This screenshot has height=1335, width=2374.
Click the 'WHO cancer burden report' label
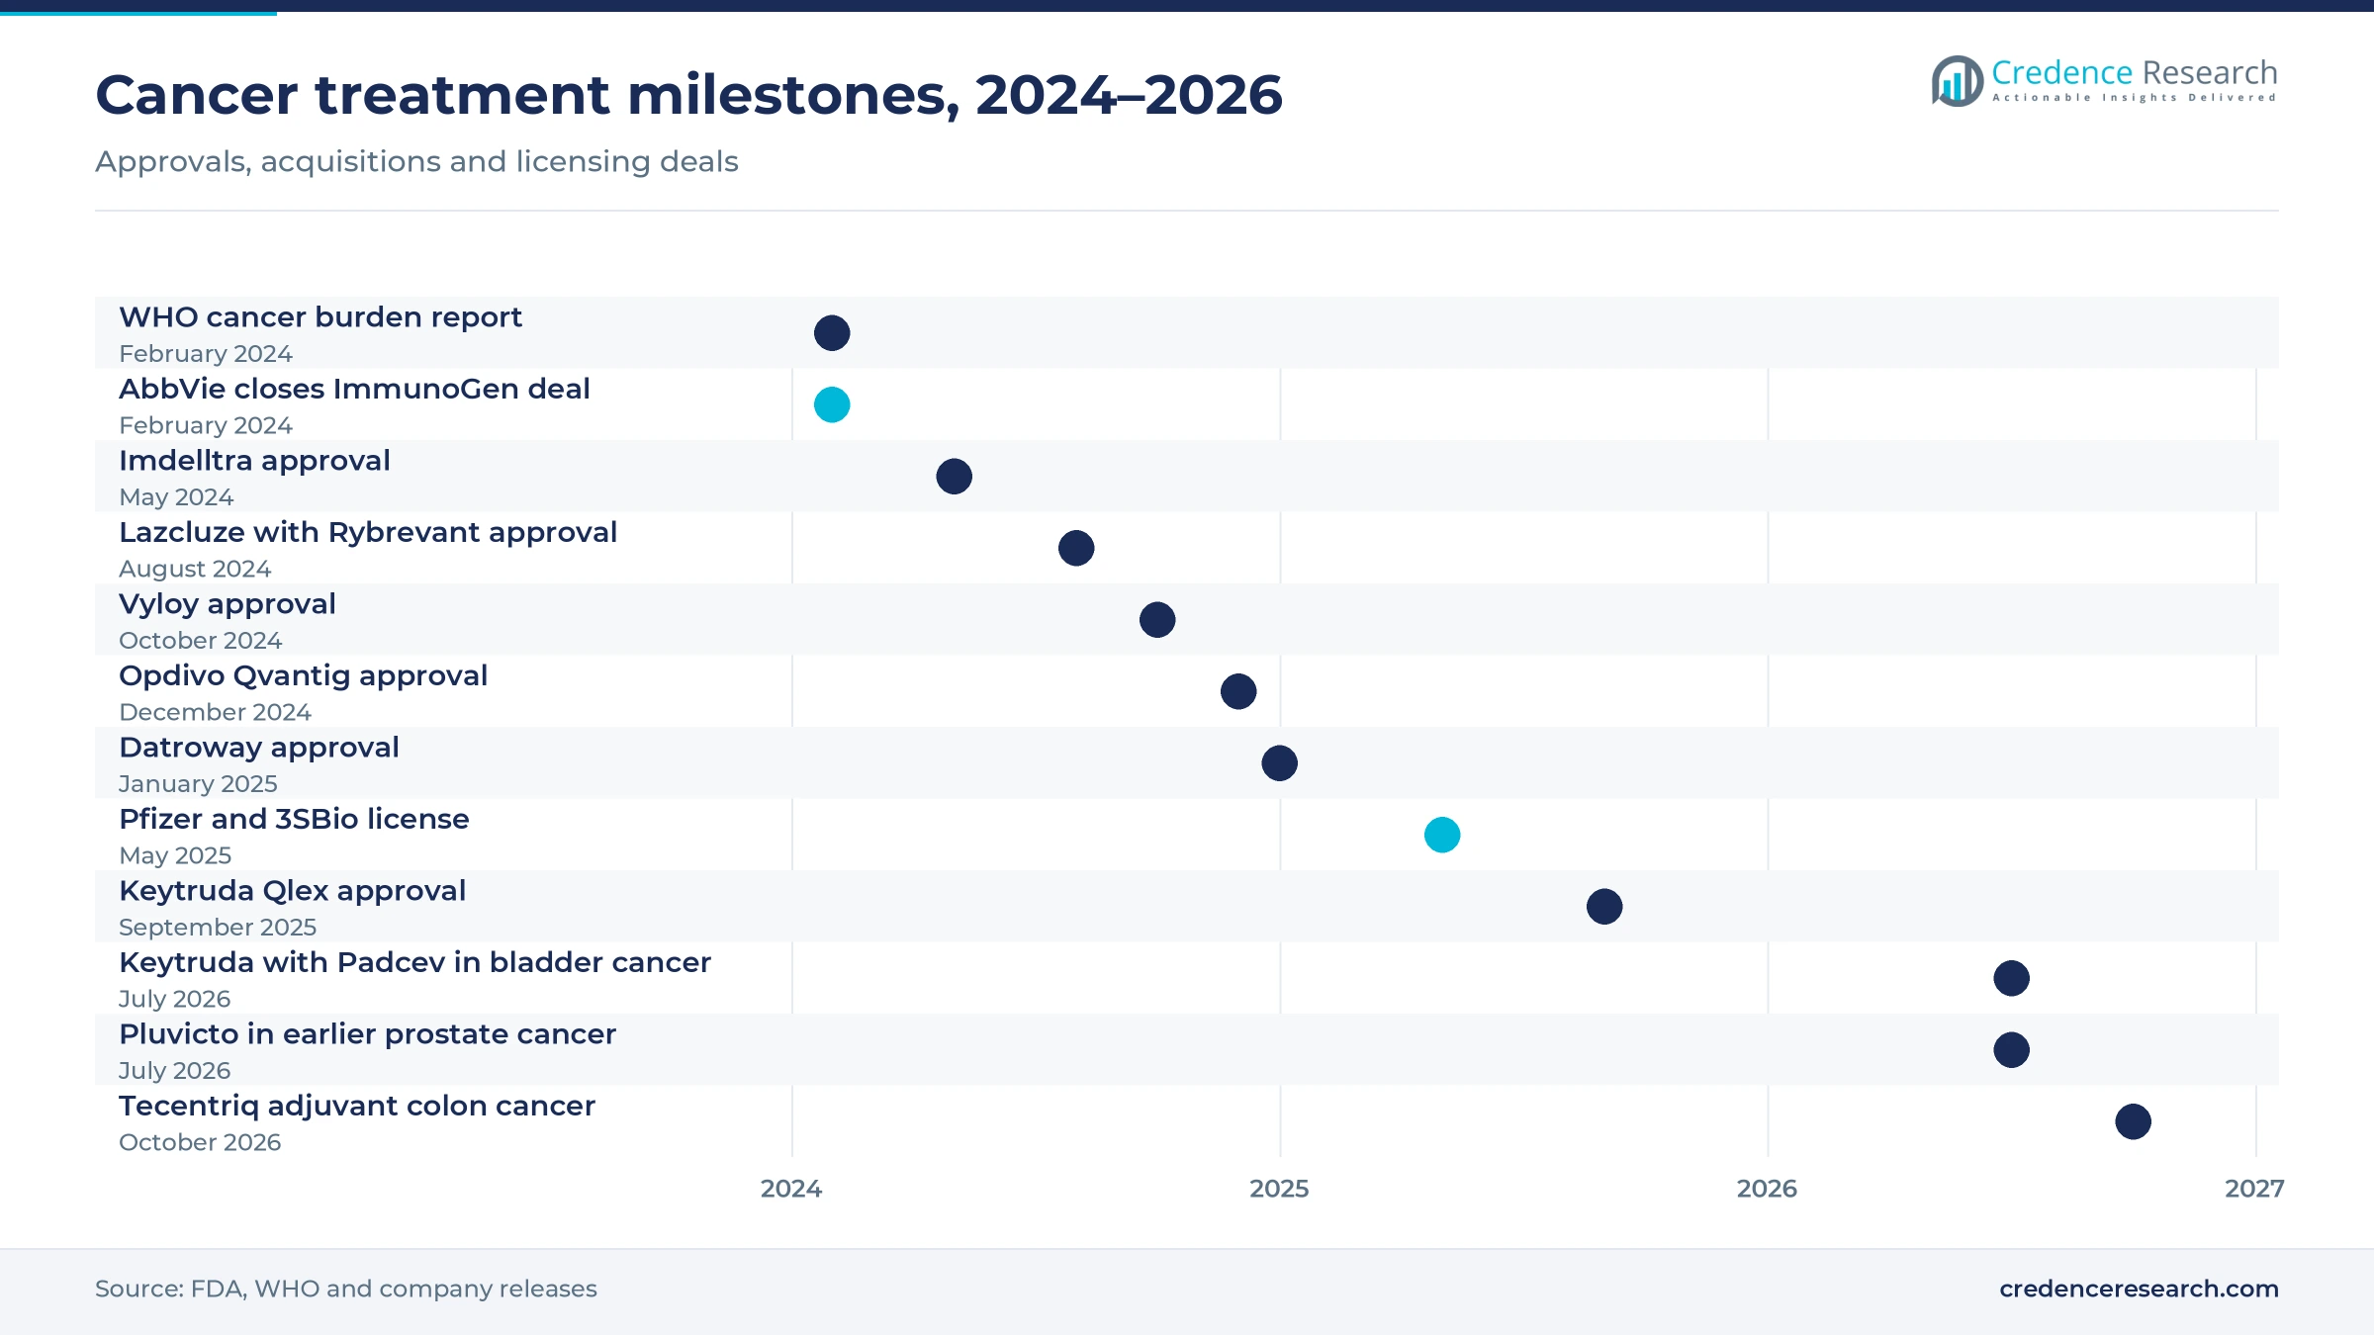[320, 316]
